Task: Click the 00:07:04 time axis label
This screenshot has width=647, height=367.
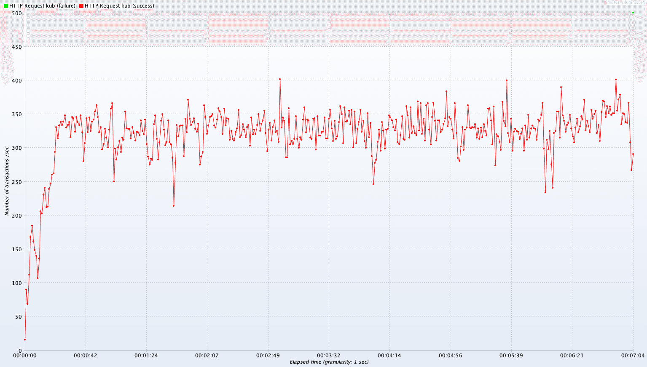Action: click(633, 356)
